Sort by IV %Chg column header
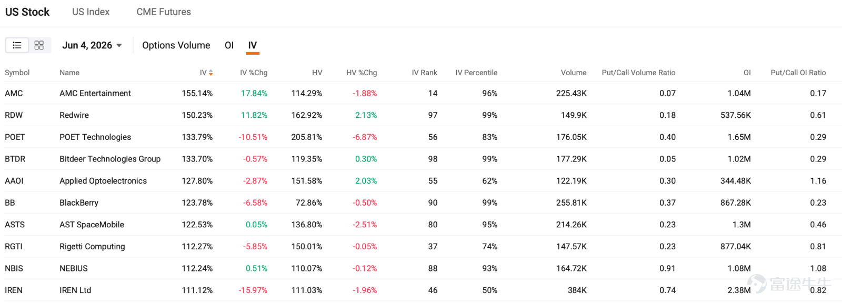Viewport: 842px width, 303px height. click(254, 73)
